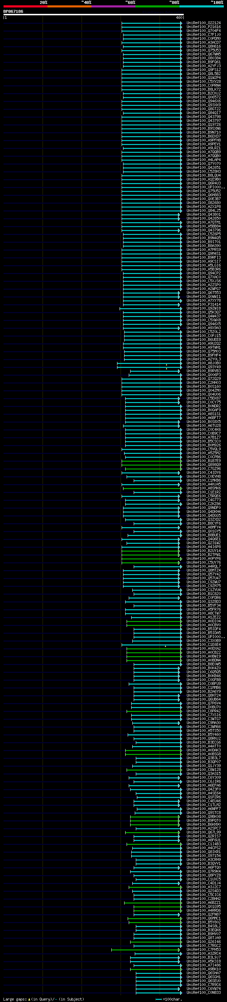Open hit UniRef100_C7FIJ0

[x=203, y=34]
